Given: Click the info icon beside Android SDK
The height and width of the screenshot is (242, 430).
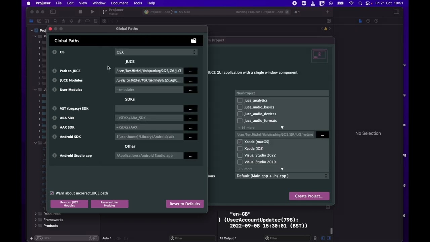Looking at the screenshot, I should (x=54, y=137).
